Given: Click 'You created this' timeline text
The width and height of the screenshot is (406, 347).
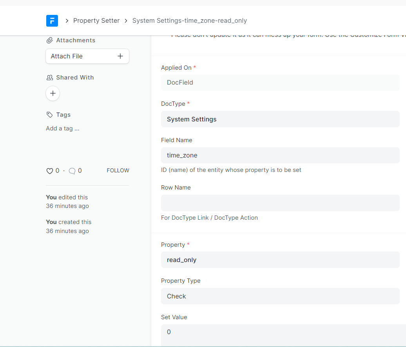Looking at the screenshot, I should (x=69, y=222).
